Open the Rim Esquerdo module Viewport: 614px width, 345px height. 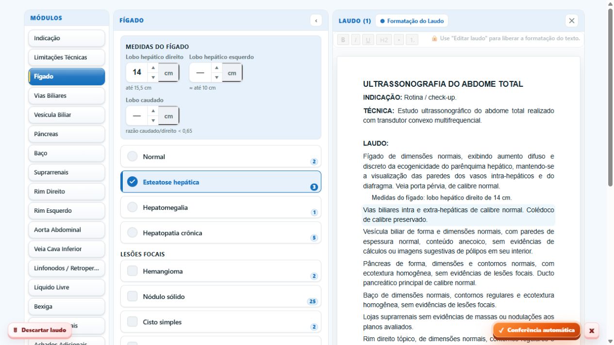(x=66, y=211)
